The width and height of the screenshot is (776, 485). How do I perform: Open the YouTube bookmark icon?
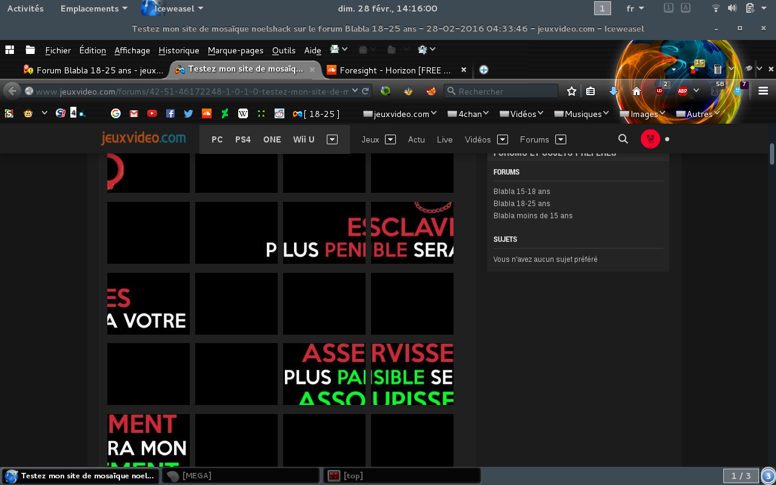[x=152, y=113]
